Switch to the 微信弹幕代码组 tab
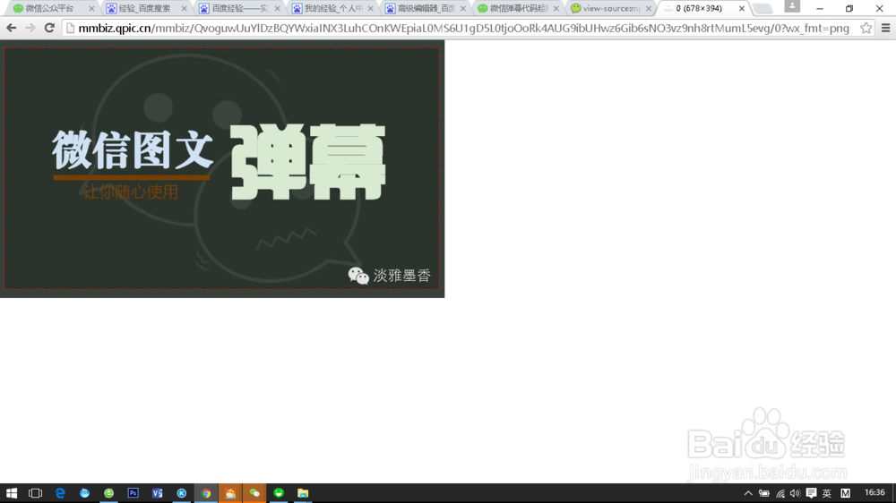Viewport: 896px width, 503px height. tap(518, 9)
